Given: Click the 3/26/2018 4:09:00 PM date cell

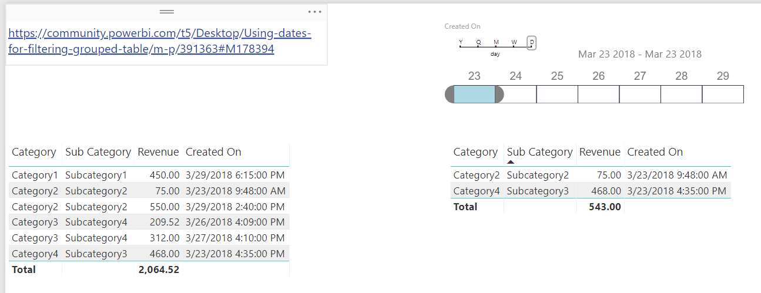Looking at the screenshot, I should pos(235,222).
